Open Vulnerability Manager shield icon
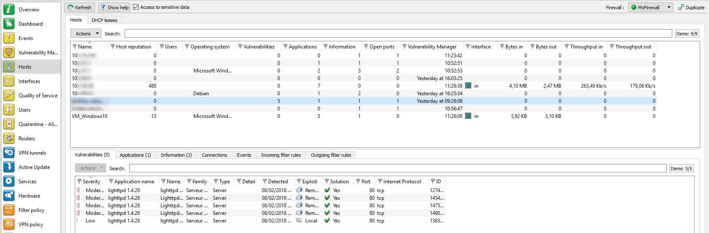Viewport: 709px width, 233px height. pos(9,53)
